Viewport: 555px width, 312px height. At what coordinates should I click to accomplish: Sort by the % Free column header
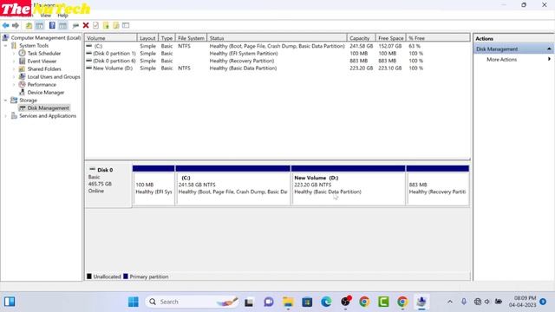(438, 38)
